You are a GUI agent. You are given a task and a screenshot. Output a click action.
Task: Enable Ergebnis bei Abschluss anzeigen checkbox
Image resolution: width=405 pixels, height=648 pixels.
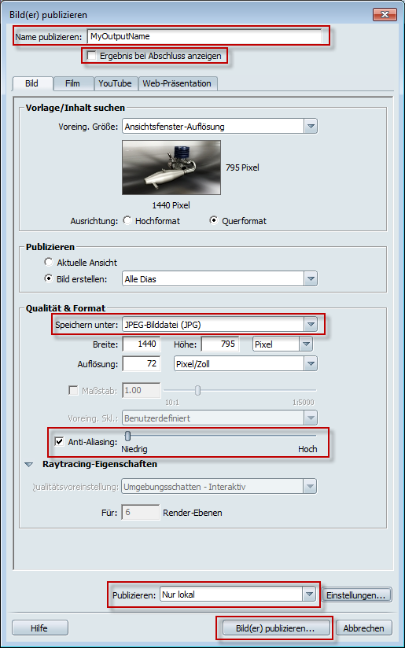[x=92, y=55]
